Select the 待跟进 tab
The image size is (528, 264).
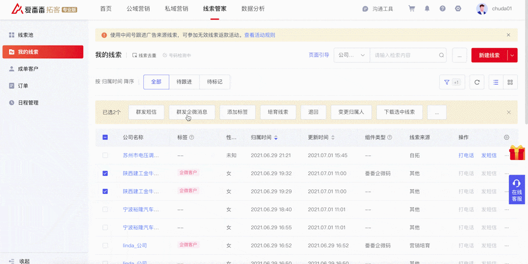[x=184, y=82]
